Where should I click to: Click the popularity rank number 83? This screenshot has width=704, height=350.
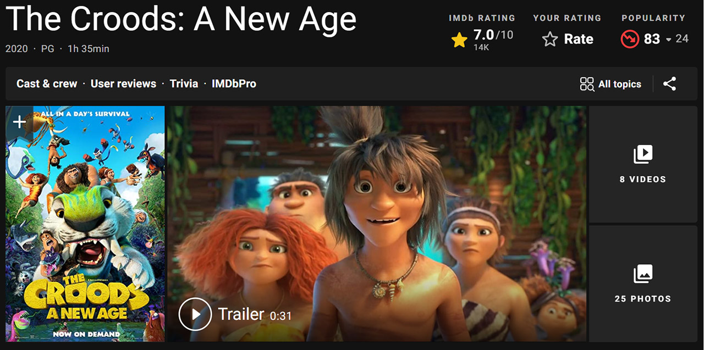pyautogui.click(x=652, y=39)
